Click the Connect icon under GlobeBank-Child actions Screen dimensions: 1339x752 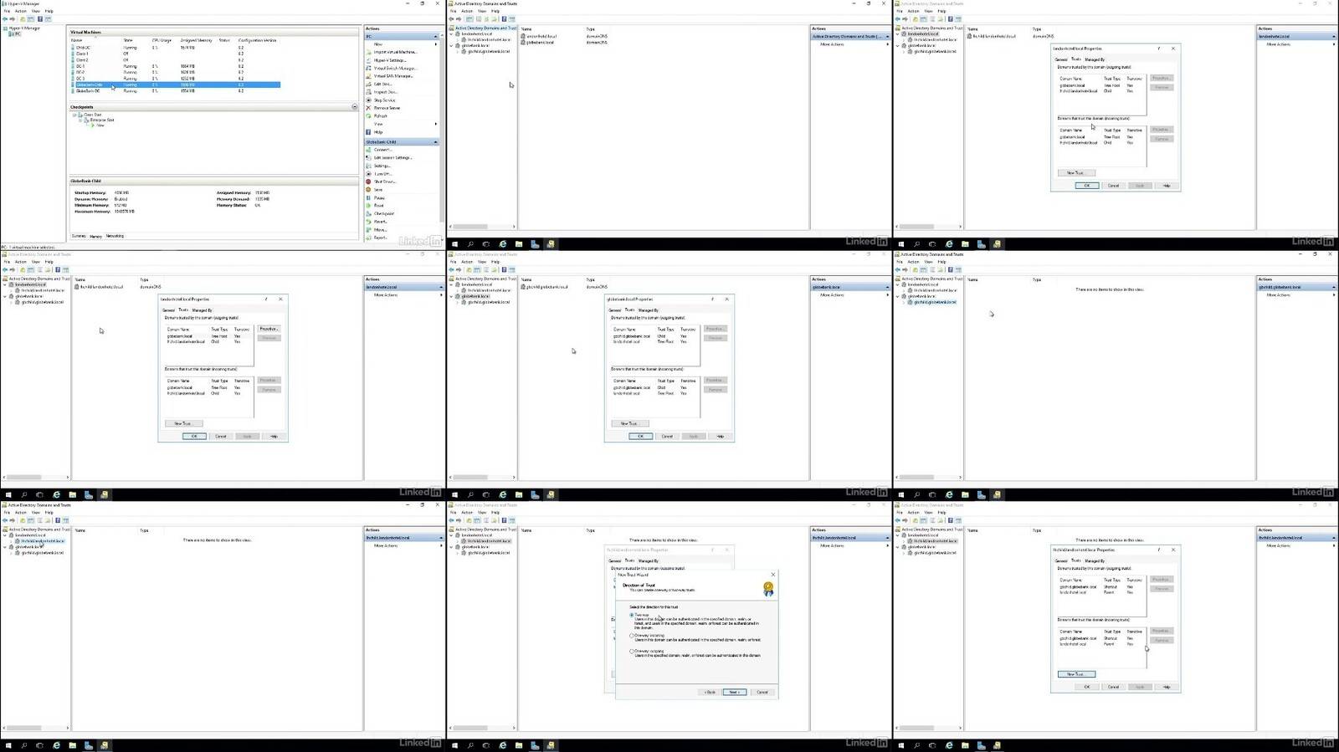(x=368, y=150)
